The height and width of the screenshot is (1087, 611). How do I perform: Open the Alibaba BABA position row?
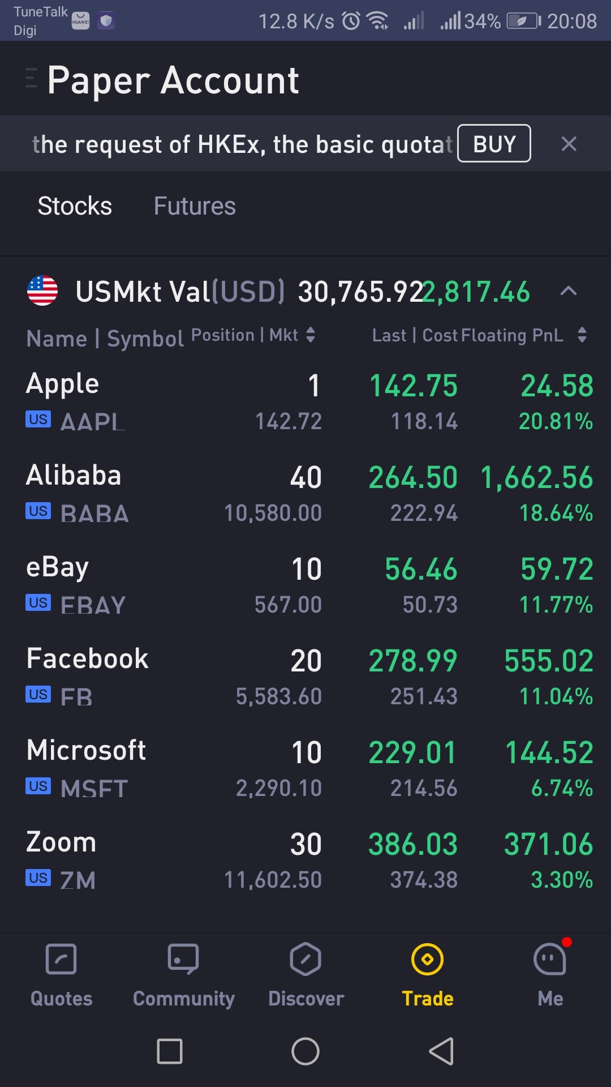(305, 494)
